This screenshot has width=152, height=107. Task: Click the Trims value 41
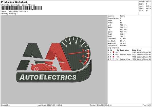point(121,23)
